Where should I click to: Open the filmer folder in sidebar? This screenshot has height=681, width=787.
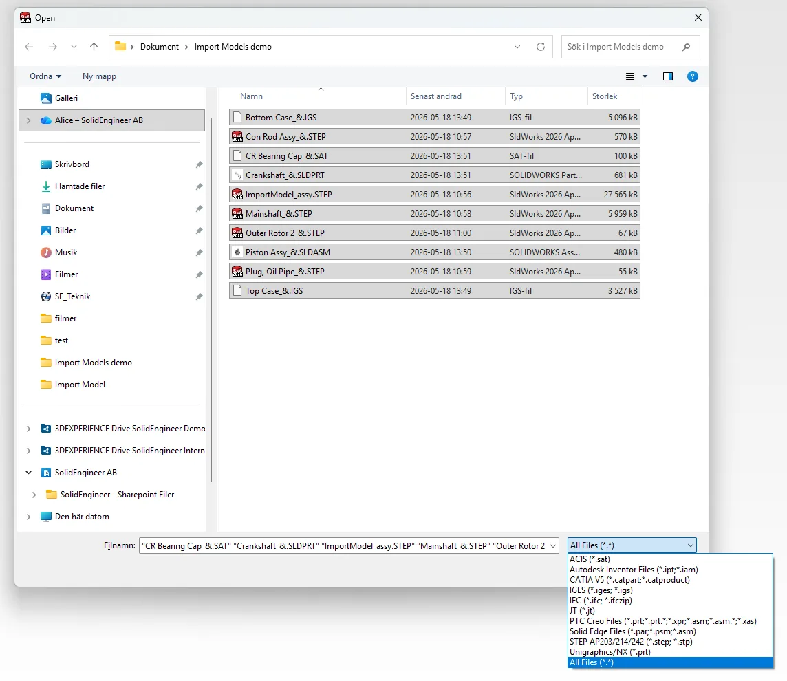tap(66, 318)
